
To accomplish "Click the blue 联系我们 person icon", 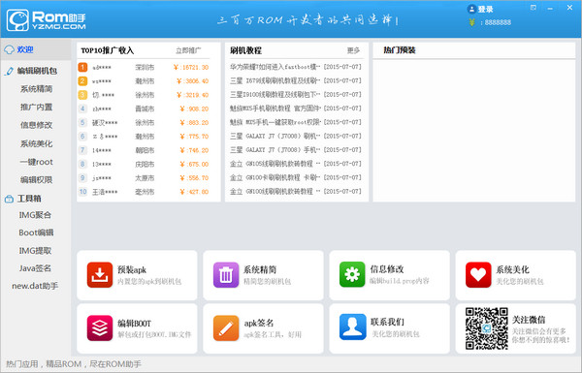I will click(x=352, y=327).
